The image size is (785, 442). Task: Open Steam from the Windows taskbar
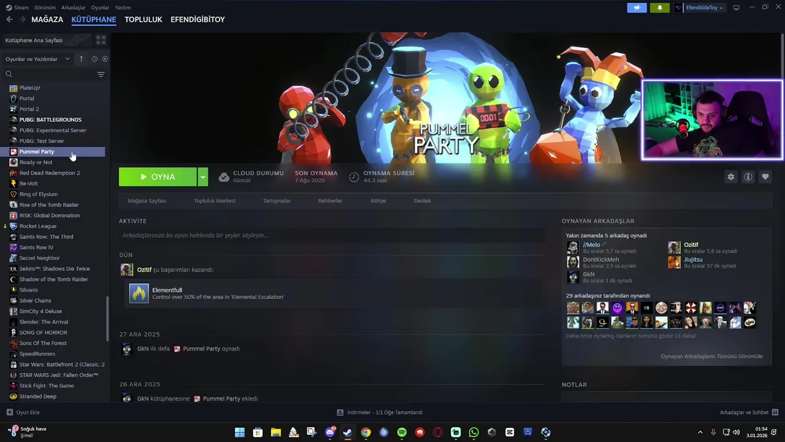(x=348, y=432)
